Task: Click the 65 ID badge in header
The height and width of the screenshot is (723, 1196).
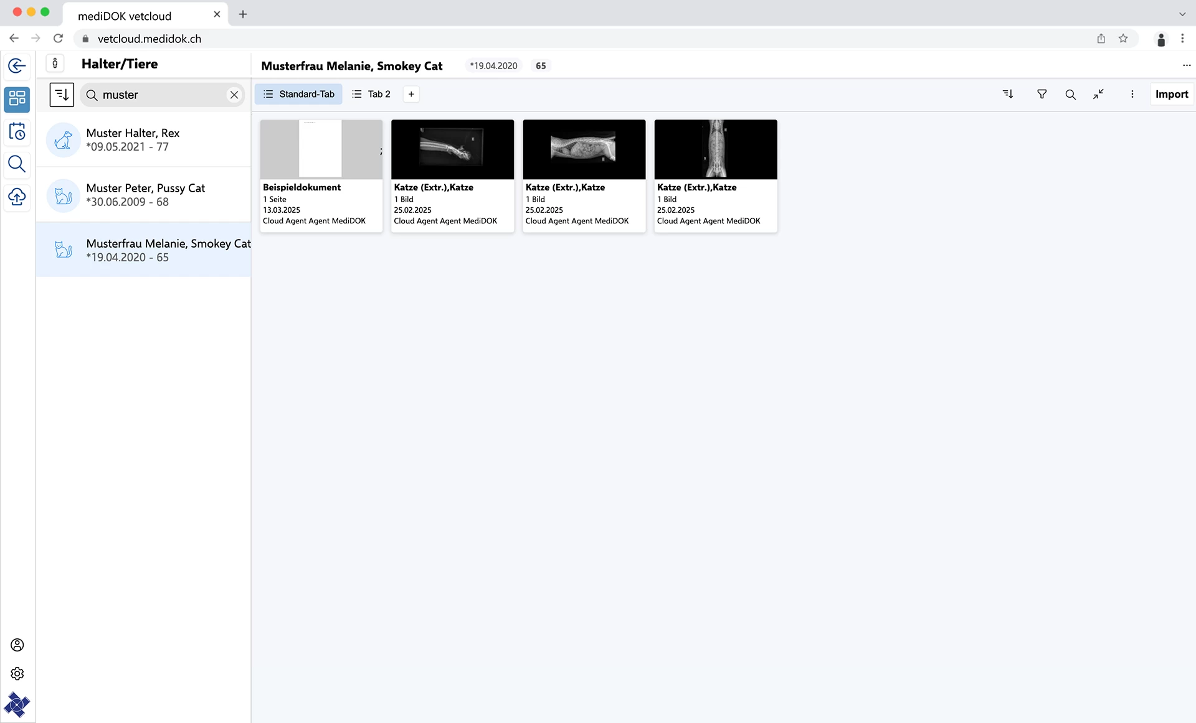Action: point(541,65)
